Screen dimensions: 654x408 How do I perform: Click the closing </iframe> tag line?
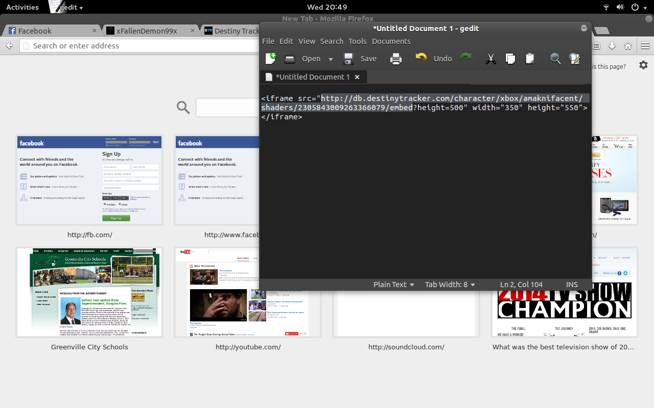coord(282,117)
